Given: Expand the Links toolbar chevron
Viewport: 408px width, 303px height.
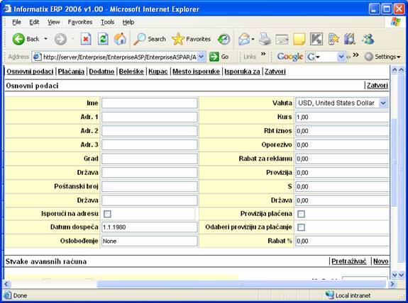Looking at the screenshot, I should point(263,54).
